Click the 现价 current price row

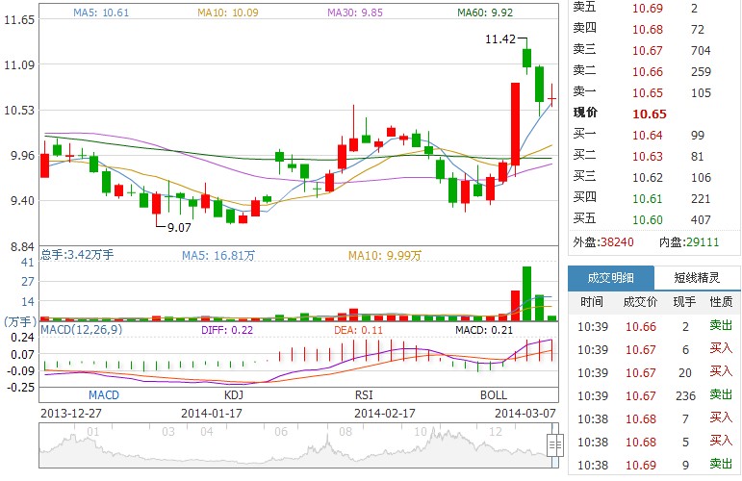click(x=654, y=114)
